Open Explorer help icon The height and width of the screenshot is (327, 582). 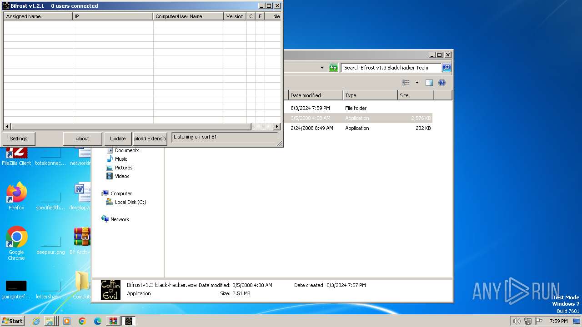442,83
